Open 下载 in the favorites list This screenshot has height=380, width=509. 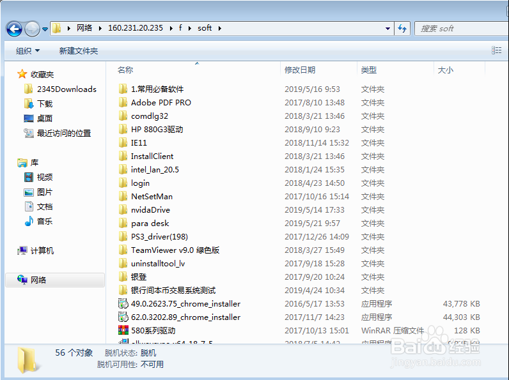[38, 103]
